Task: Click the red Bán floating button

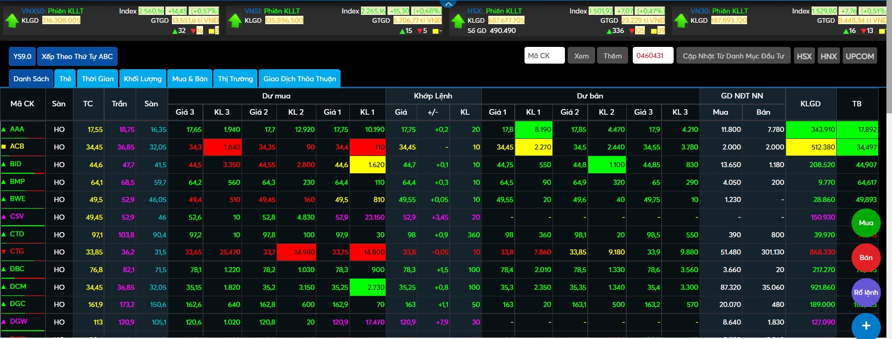Action: click(x=866, y=258)
